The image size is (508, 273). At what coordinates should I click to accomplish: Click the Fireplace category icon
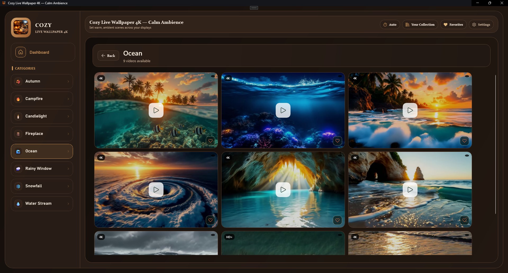coord(18,134)
